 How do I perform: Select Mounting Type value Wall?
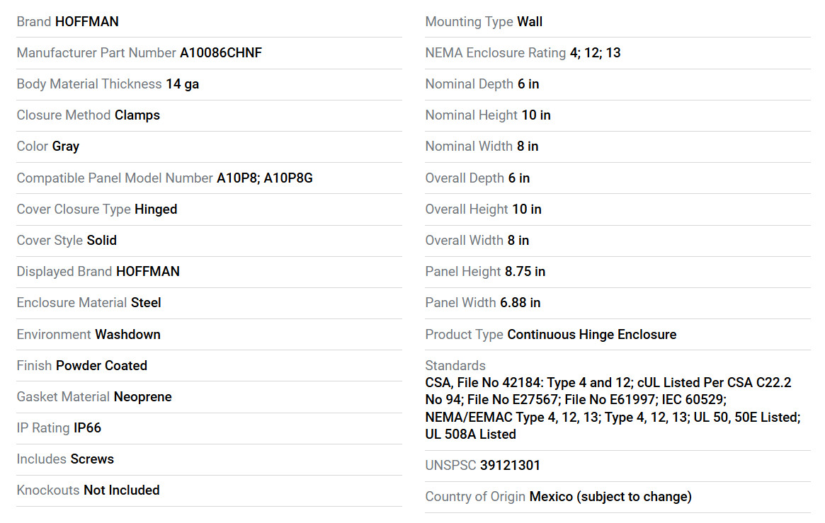pyautogui.click(x=530, y=21)
